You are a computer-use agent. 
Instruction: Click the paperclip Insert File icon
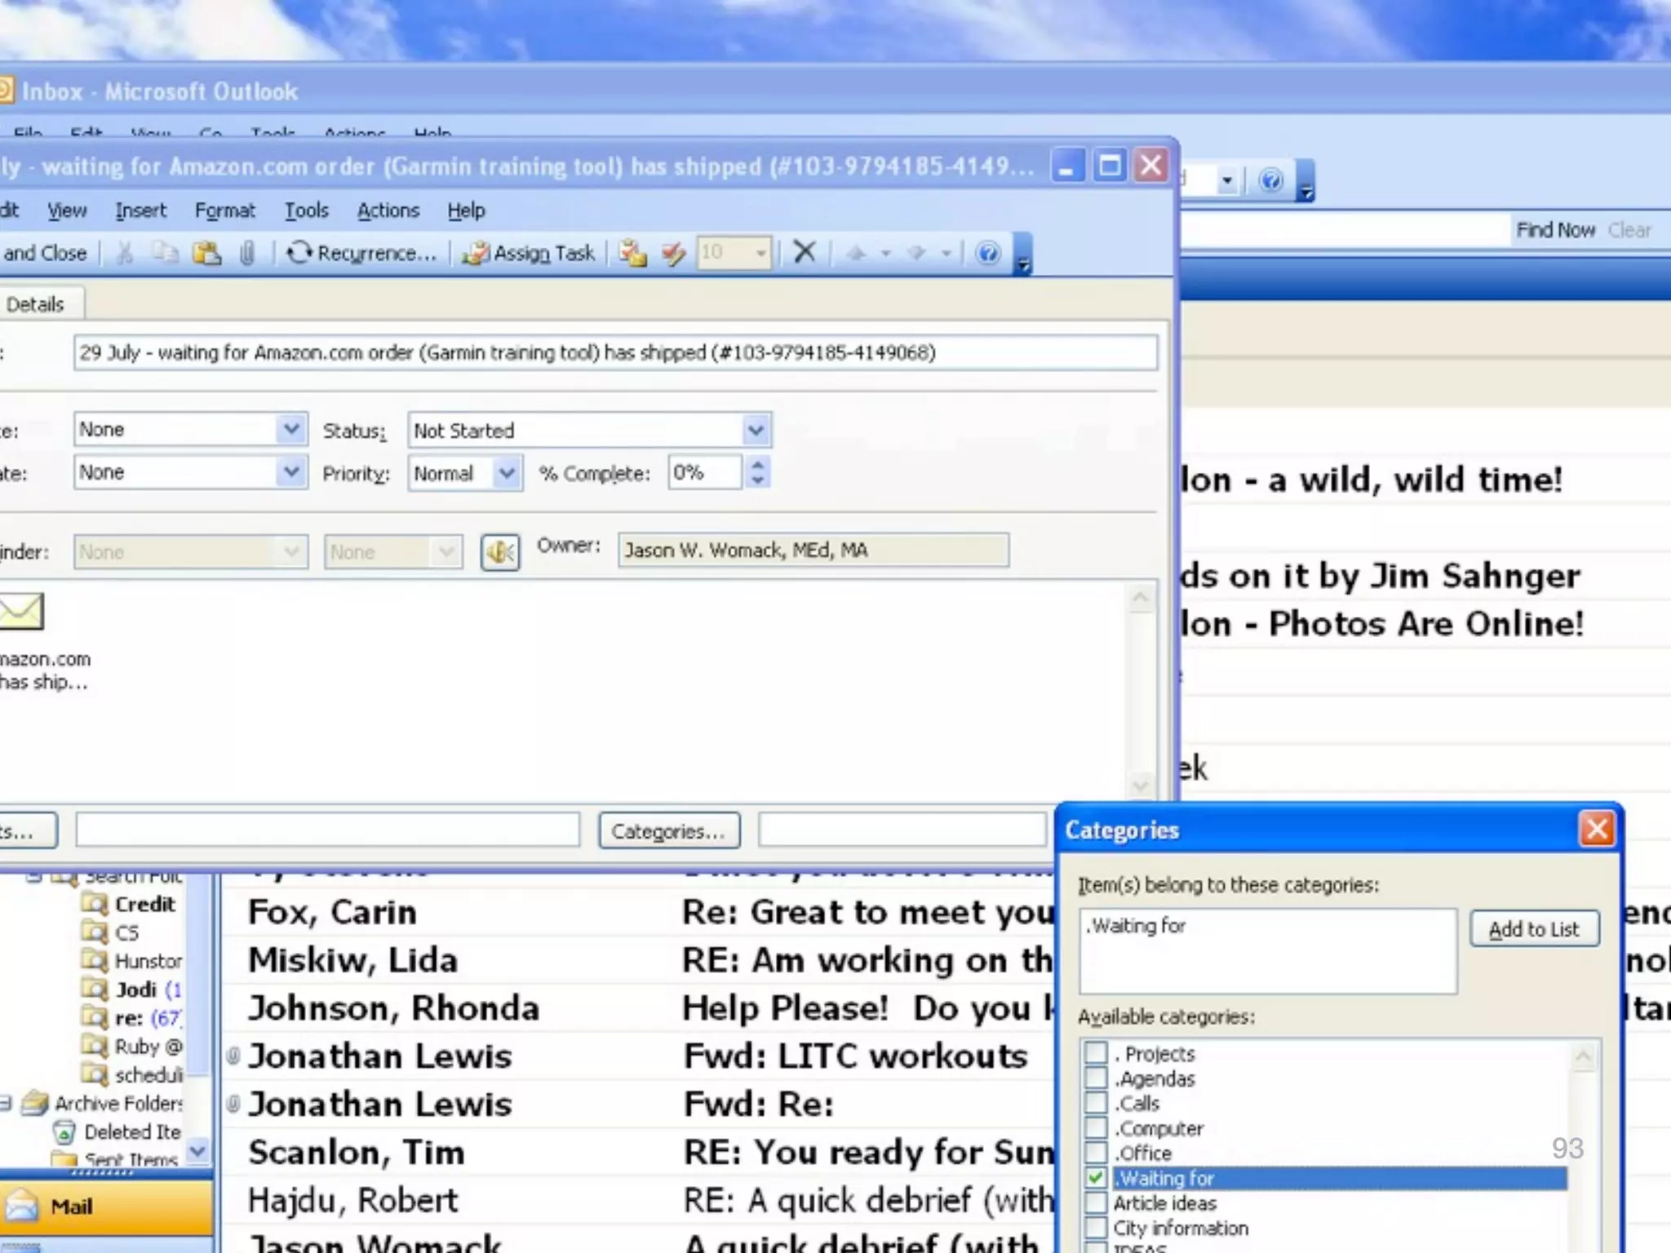(x=247, y=253)
